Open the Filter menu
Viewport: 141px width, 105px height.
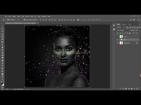pyautogui.click(x=32, y=16)
